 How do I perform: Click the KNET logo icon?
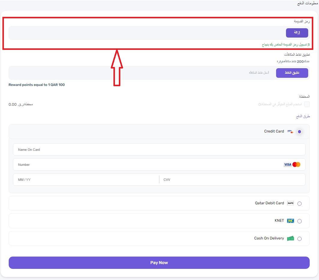point(290,221)
